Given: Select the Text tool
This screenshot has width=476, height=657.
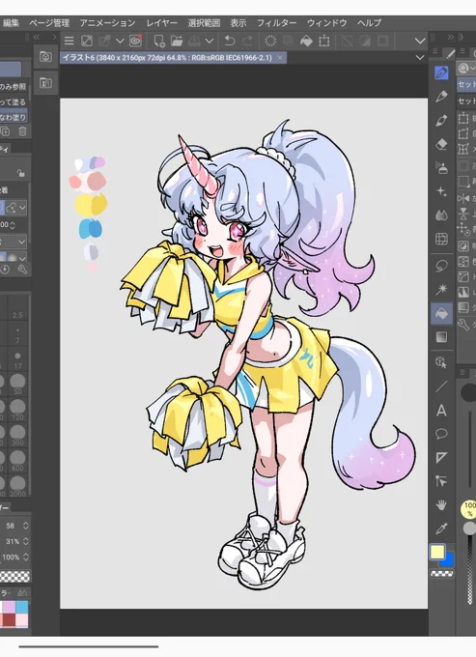Looking at the screenshot, I should pyautogui.click(x=441, y=411).
